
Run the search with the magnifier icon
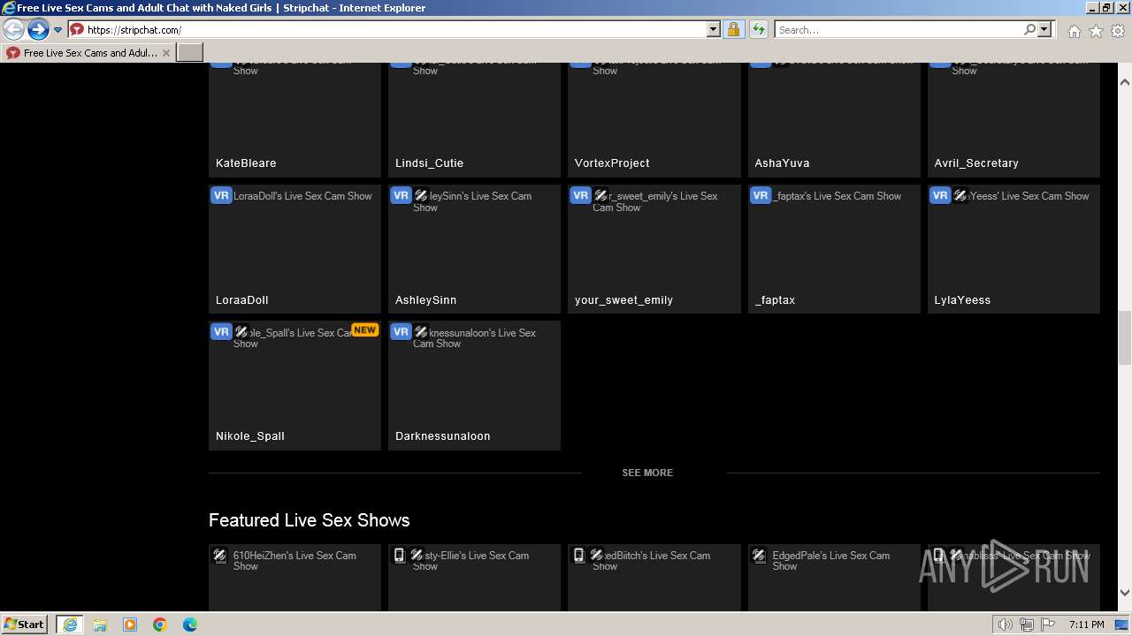tap(1029, 30)
